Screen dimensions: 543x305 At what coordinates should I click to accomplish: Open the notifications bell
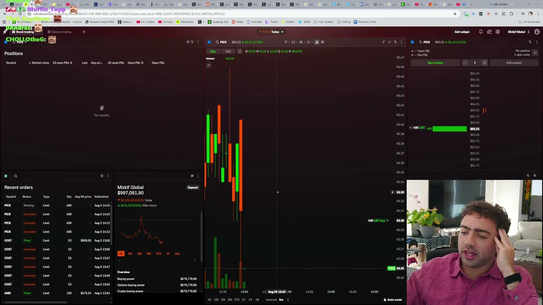(x=481, y=32)
